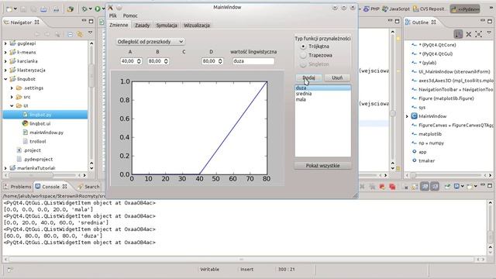
Task: Open the Outline view menu triangle
Action: point(489,33)
